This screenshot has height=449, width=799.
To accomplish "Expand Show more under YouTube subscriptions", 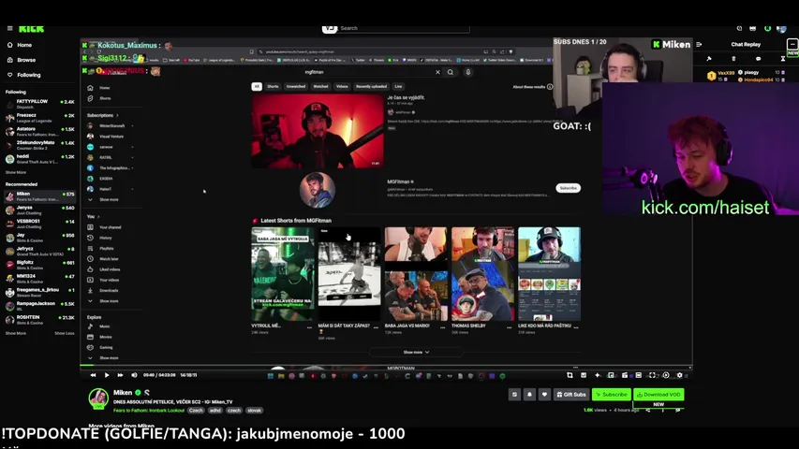I will [x=104, y=199].
